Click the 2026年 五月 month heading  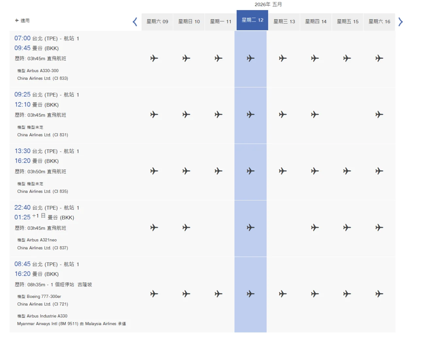tap(268, 4)
